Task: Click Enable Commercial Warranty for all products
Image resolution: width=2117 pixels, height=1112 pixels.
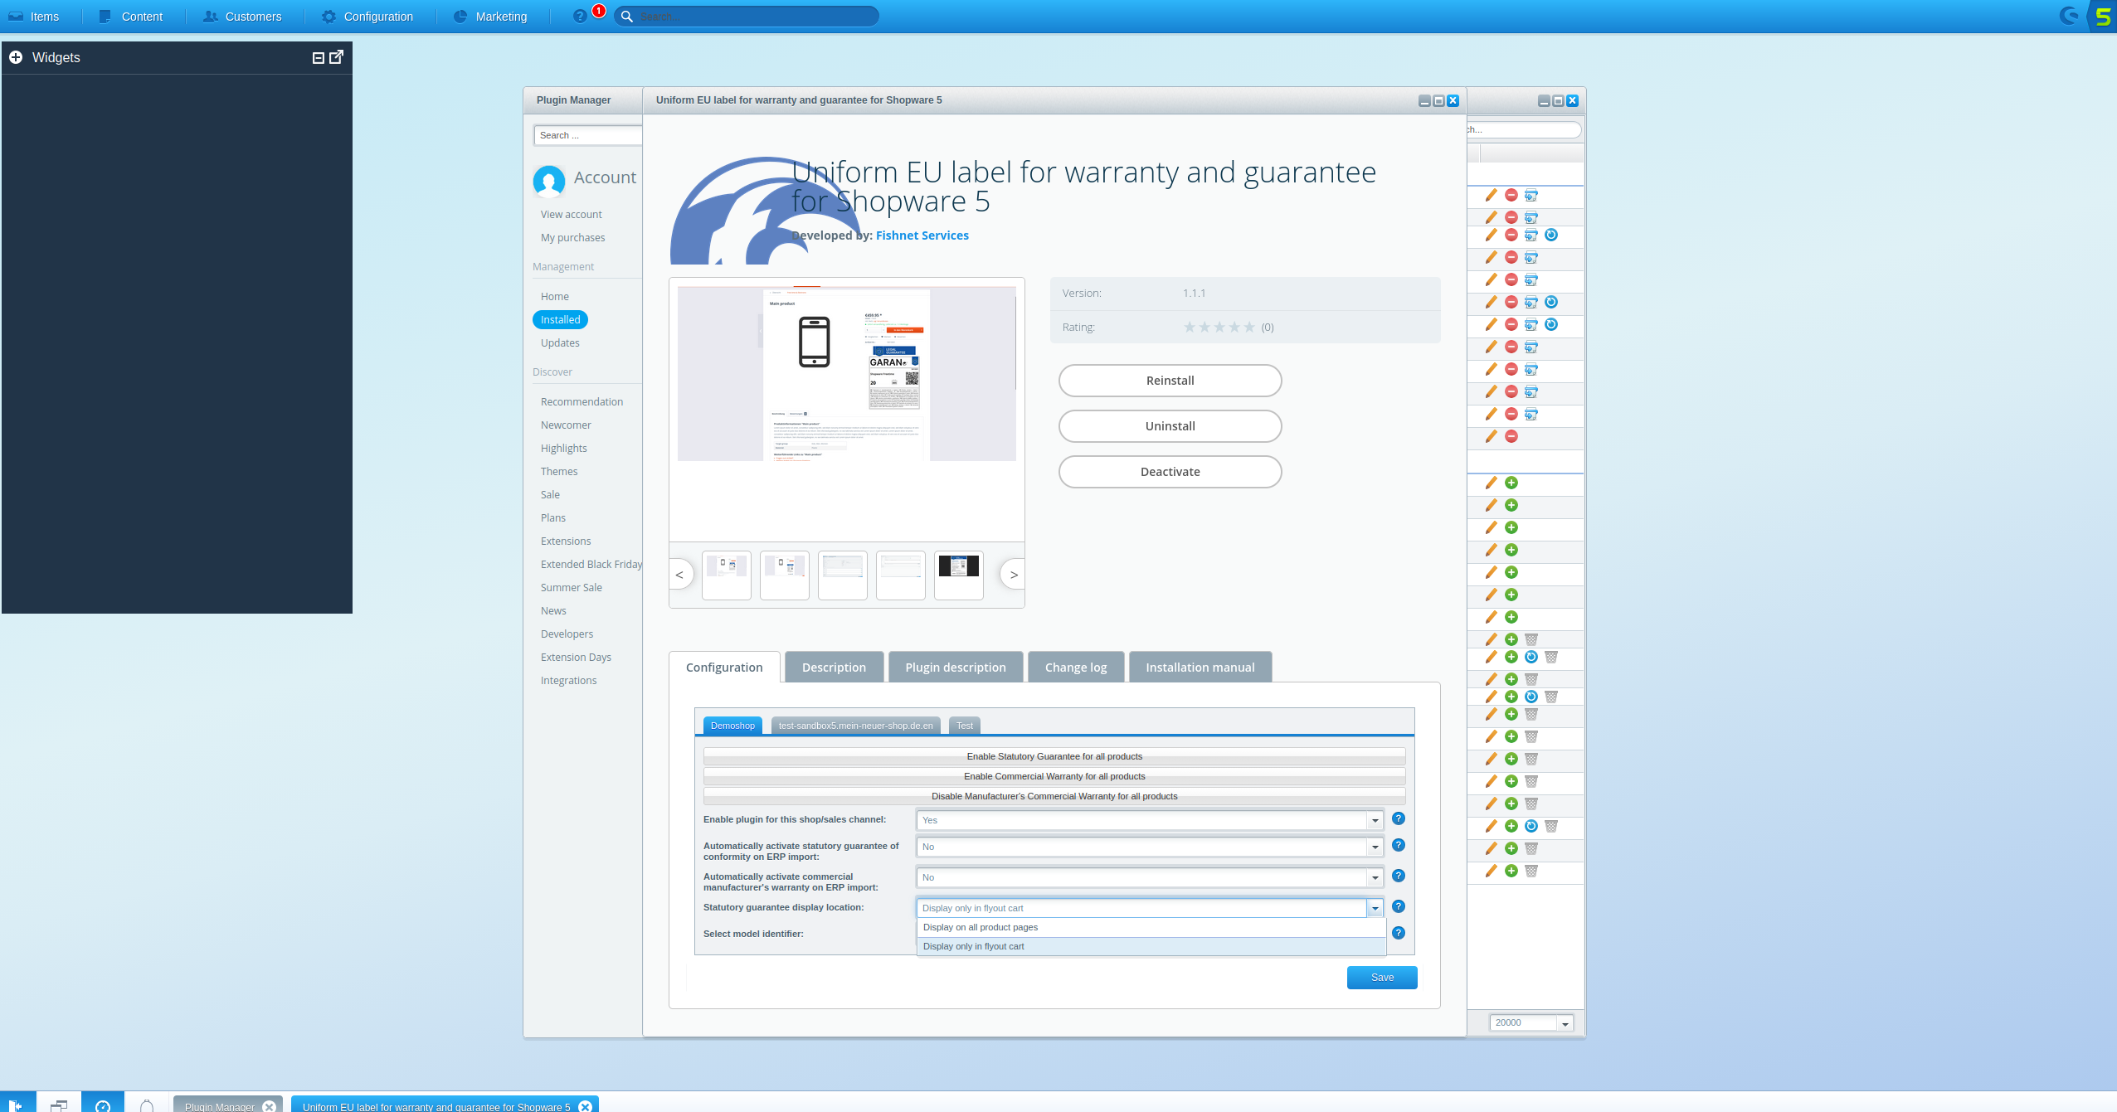Action: pos(1054,776)
